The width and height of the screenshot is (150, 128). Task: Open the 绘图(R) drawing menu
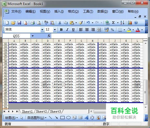coord(11,118)
